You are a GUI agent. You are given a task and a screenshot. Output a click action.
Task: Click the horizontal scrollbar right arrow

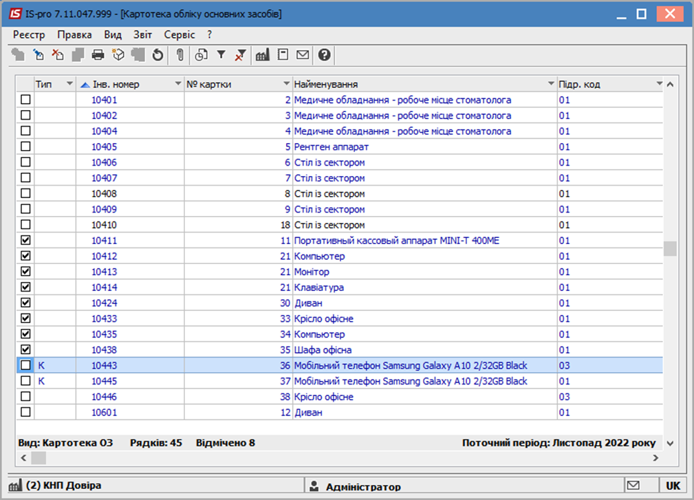655,457
